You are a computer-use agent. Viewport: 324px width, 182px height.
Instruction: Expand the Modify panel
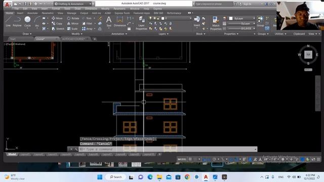click(x=77, y=34)
